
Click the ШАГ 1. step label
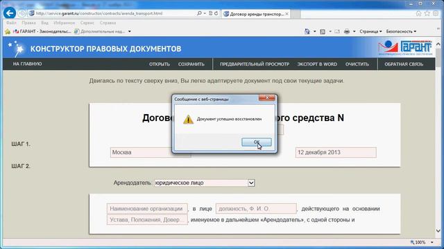[21, 144]
